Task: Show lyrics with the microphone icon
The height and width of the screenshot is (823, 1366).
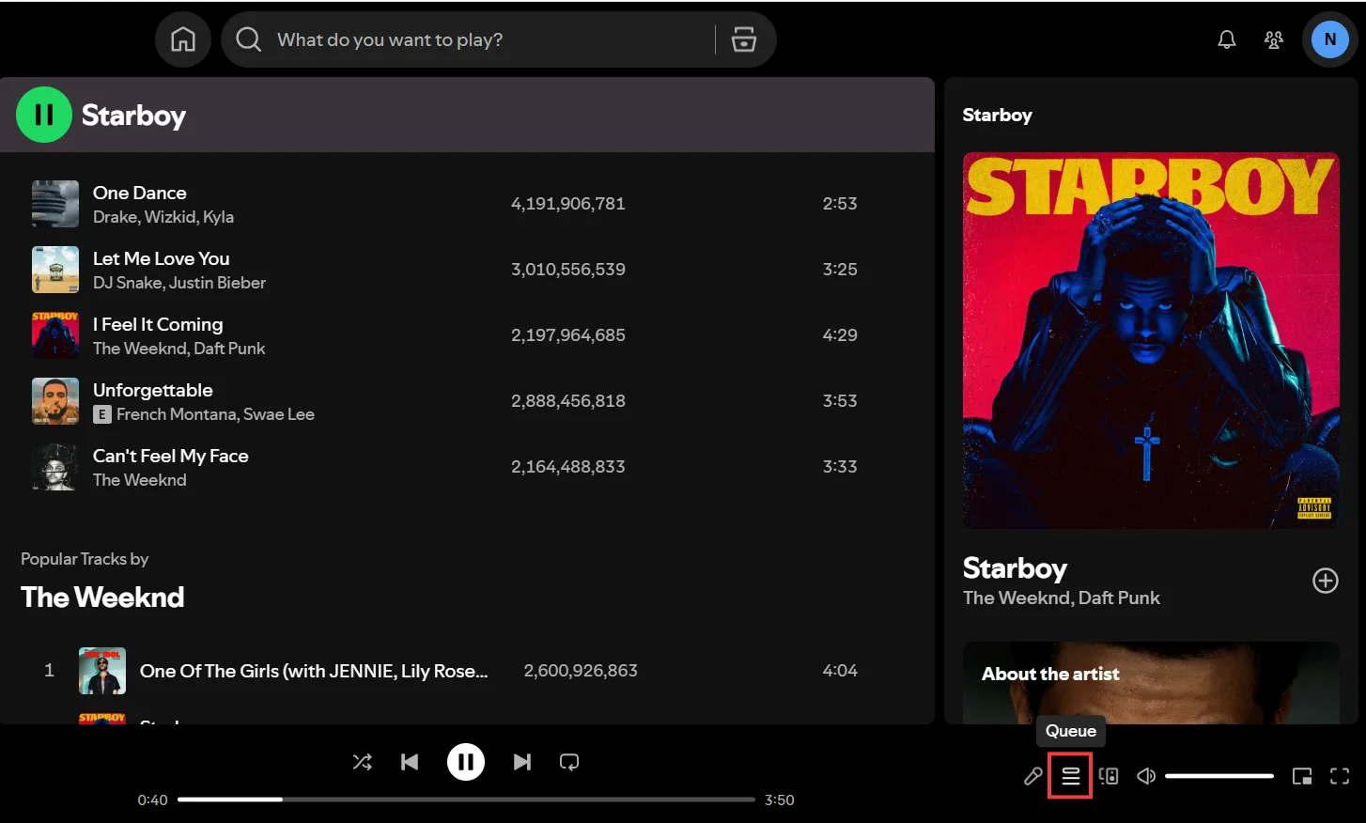Action: click(1032, 776)
